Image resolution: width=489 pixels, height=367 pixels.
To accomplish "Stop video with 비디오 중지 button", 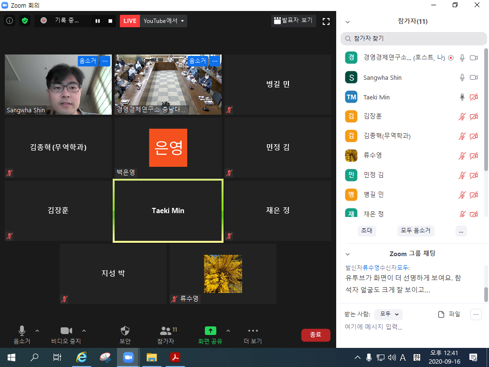I will point(66,331).
